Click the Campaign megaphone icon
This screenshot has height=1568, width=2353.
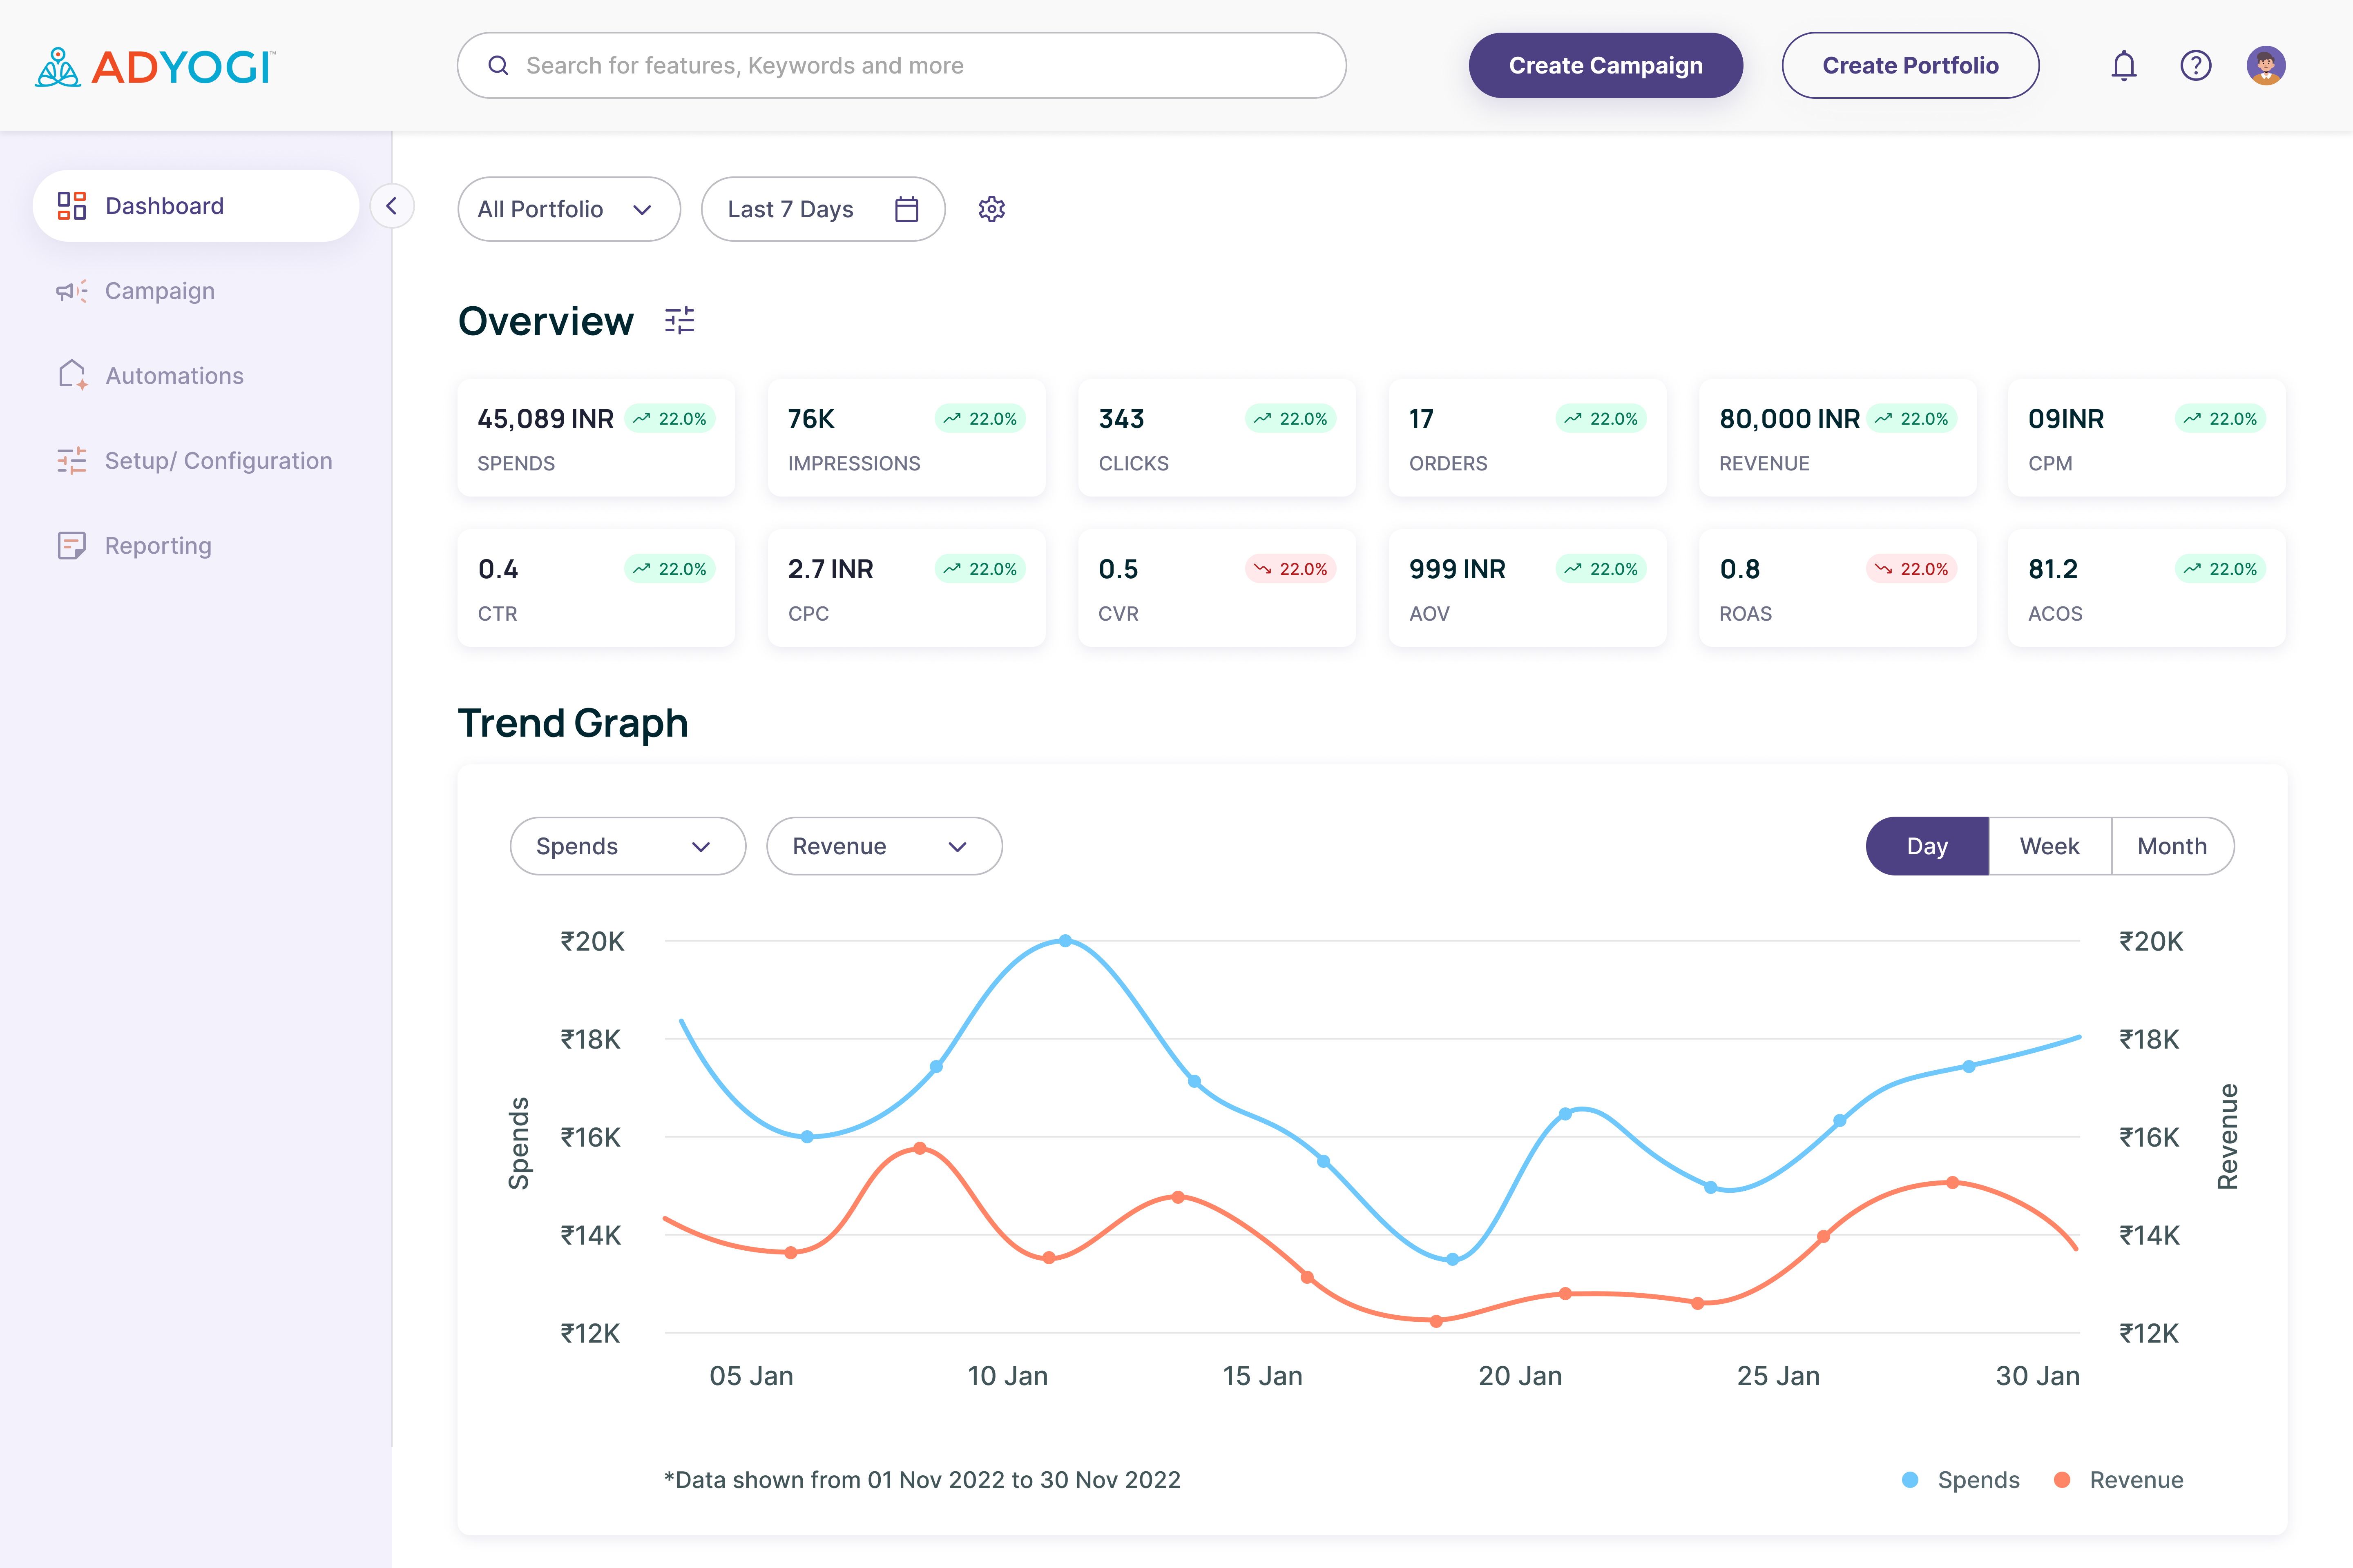pos(71,291)
